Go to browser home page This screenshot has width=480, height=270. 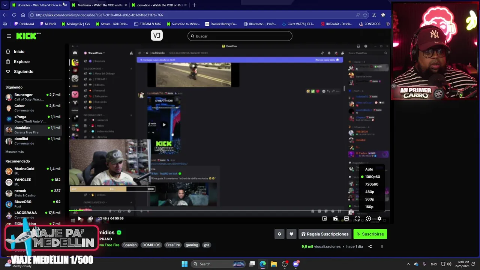[x=23, y=15]
